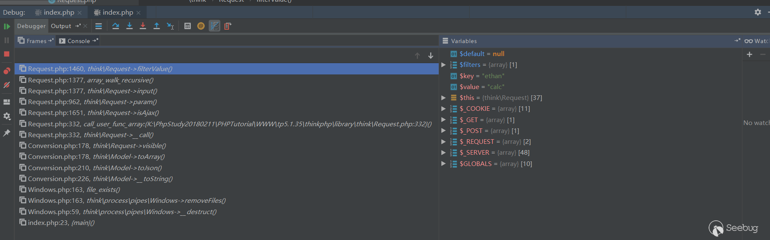Screen dimensions: 770x240
Task: Click Force Step Into red arrow
Action: point(143,26)
